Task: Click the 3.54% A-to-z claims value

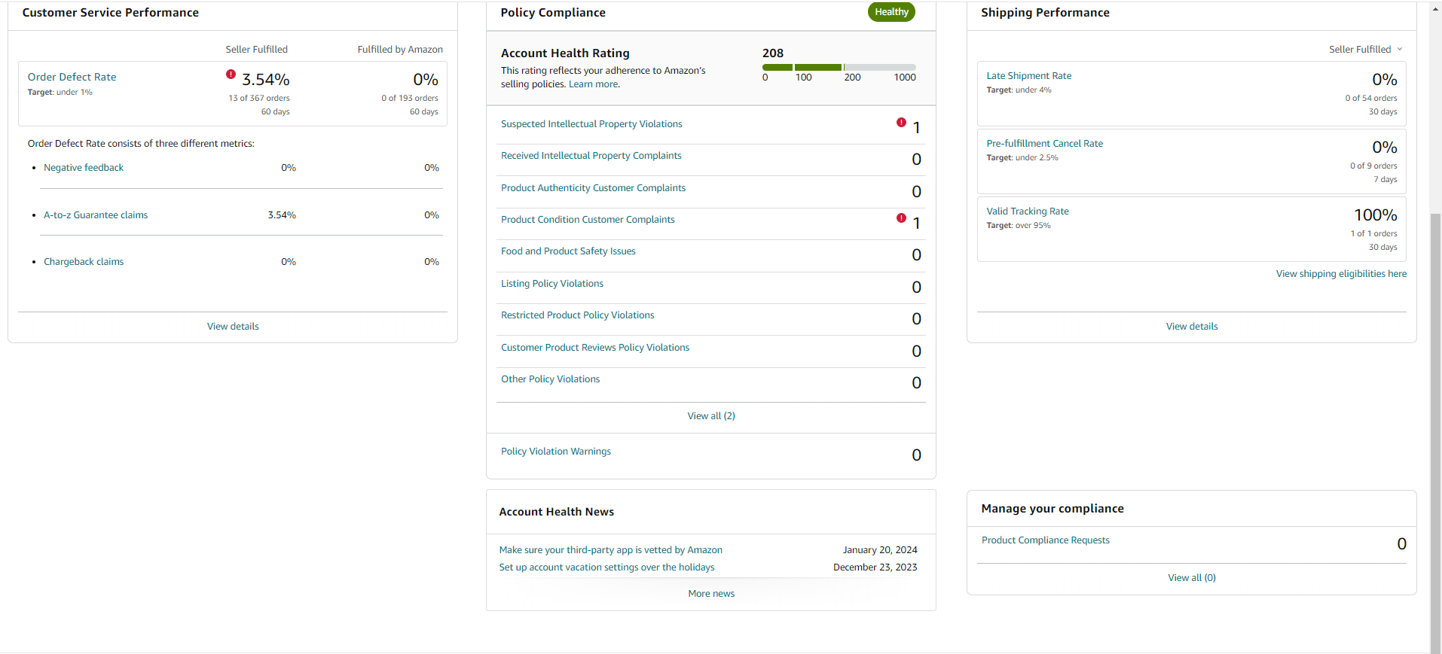Action: pyautogui.click(x=282, y=215)
